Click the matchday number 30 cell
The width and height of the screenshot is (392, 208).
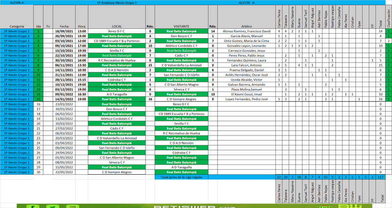click(x=38, y=172)
